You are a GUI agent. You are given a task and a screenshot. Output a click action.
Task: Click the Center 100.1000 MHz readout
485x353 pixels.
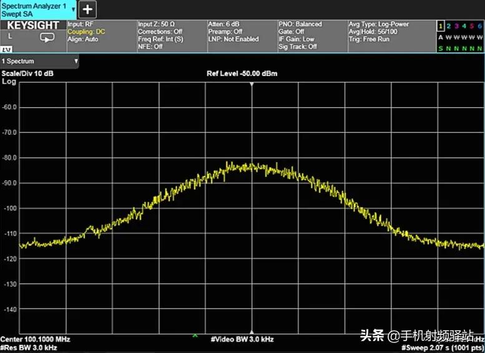click(35, 339)
